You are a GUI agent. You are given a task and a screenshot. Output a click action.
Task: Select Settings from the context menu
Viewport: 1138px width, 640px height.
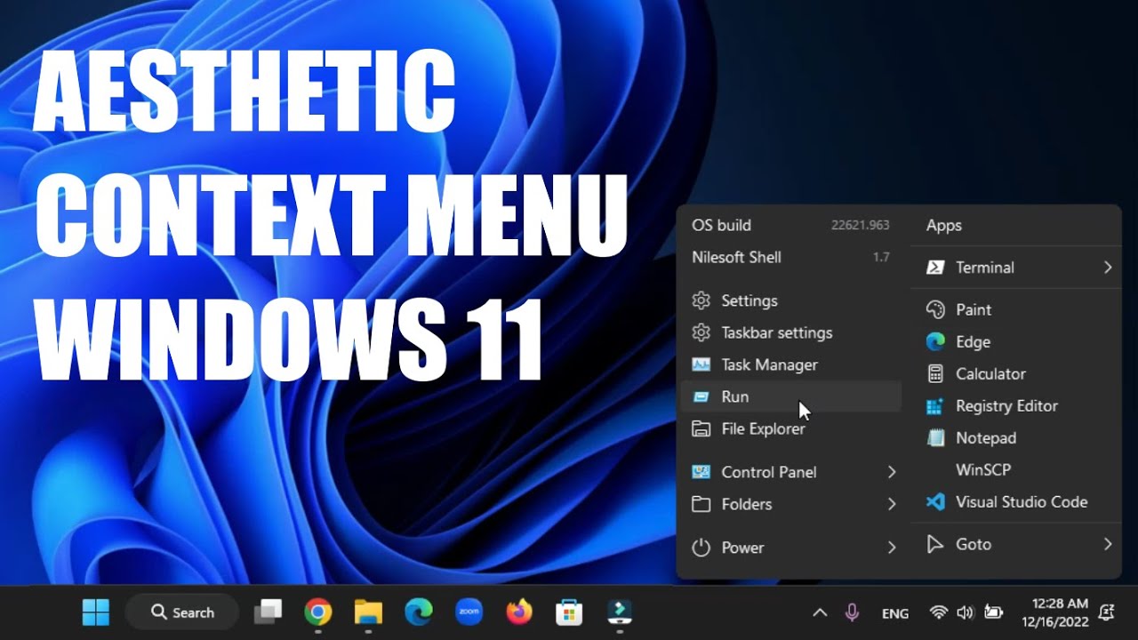791,300
